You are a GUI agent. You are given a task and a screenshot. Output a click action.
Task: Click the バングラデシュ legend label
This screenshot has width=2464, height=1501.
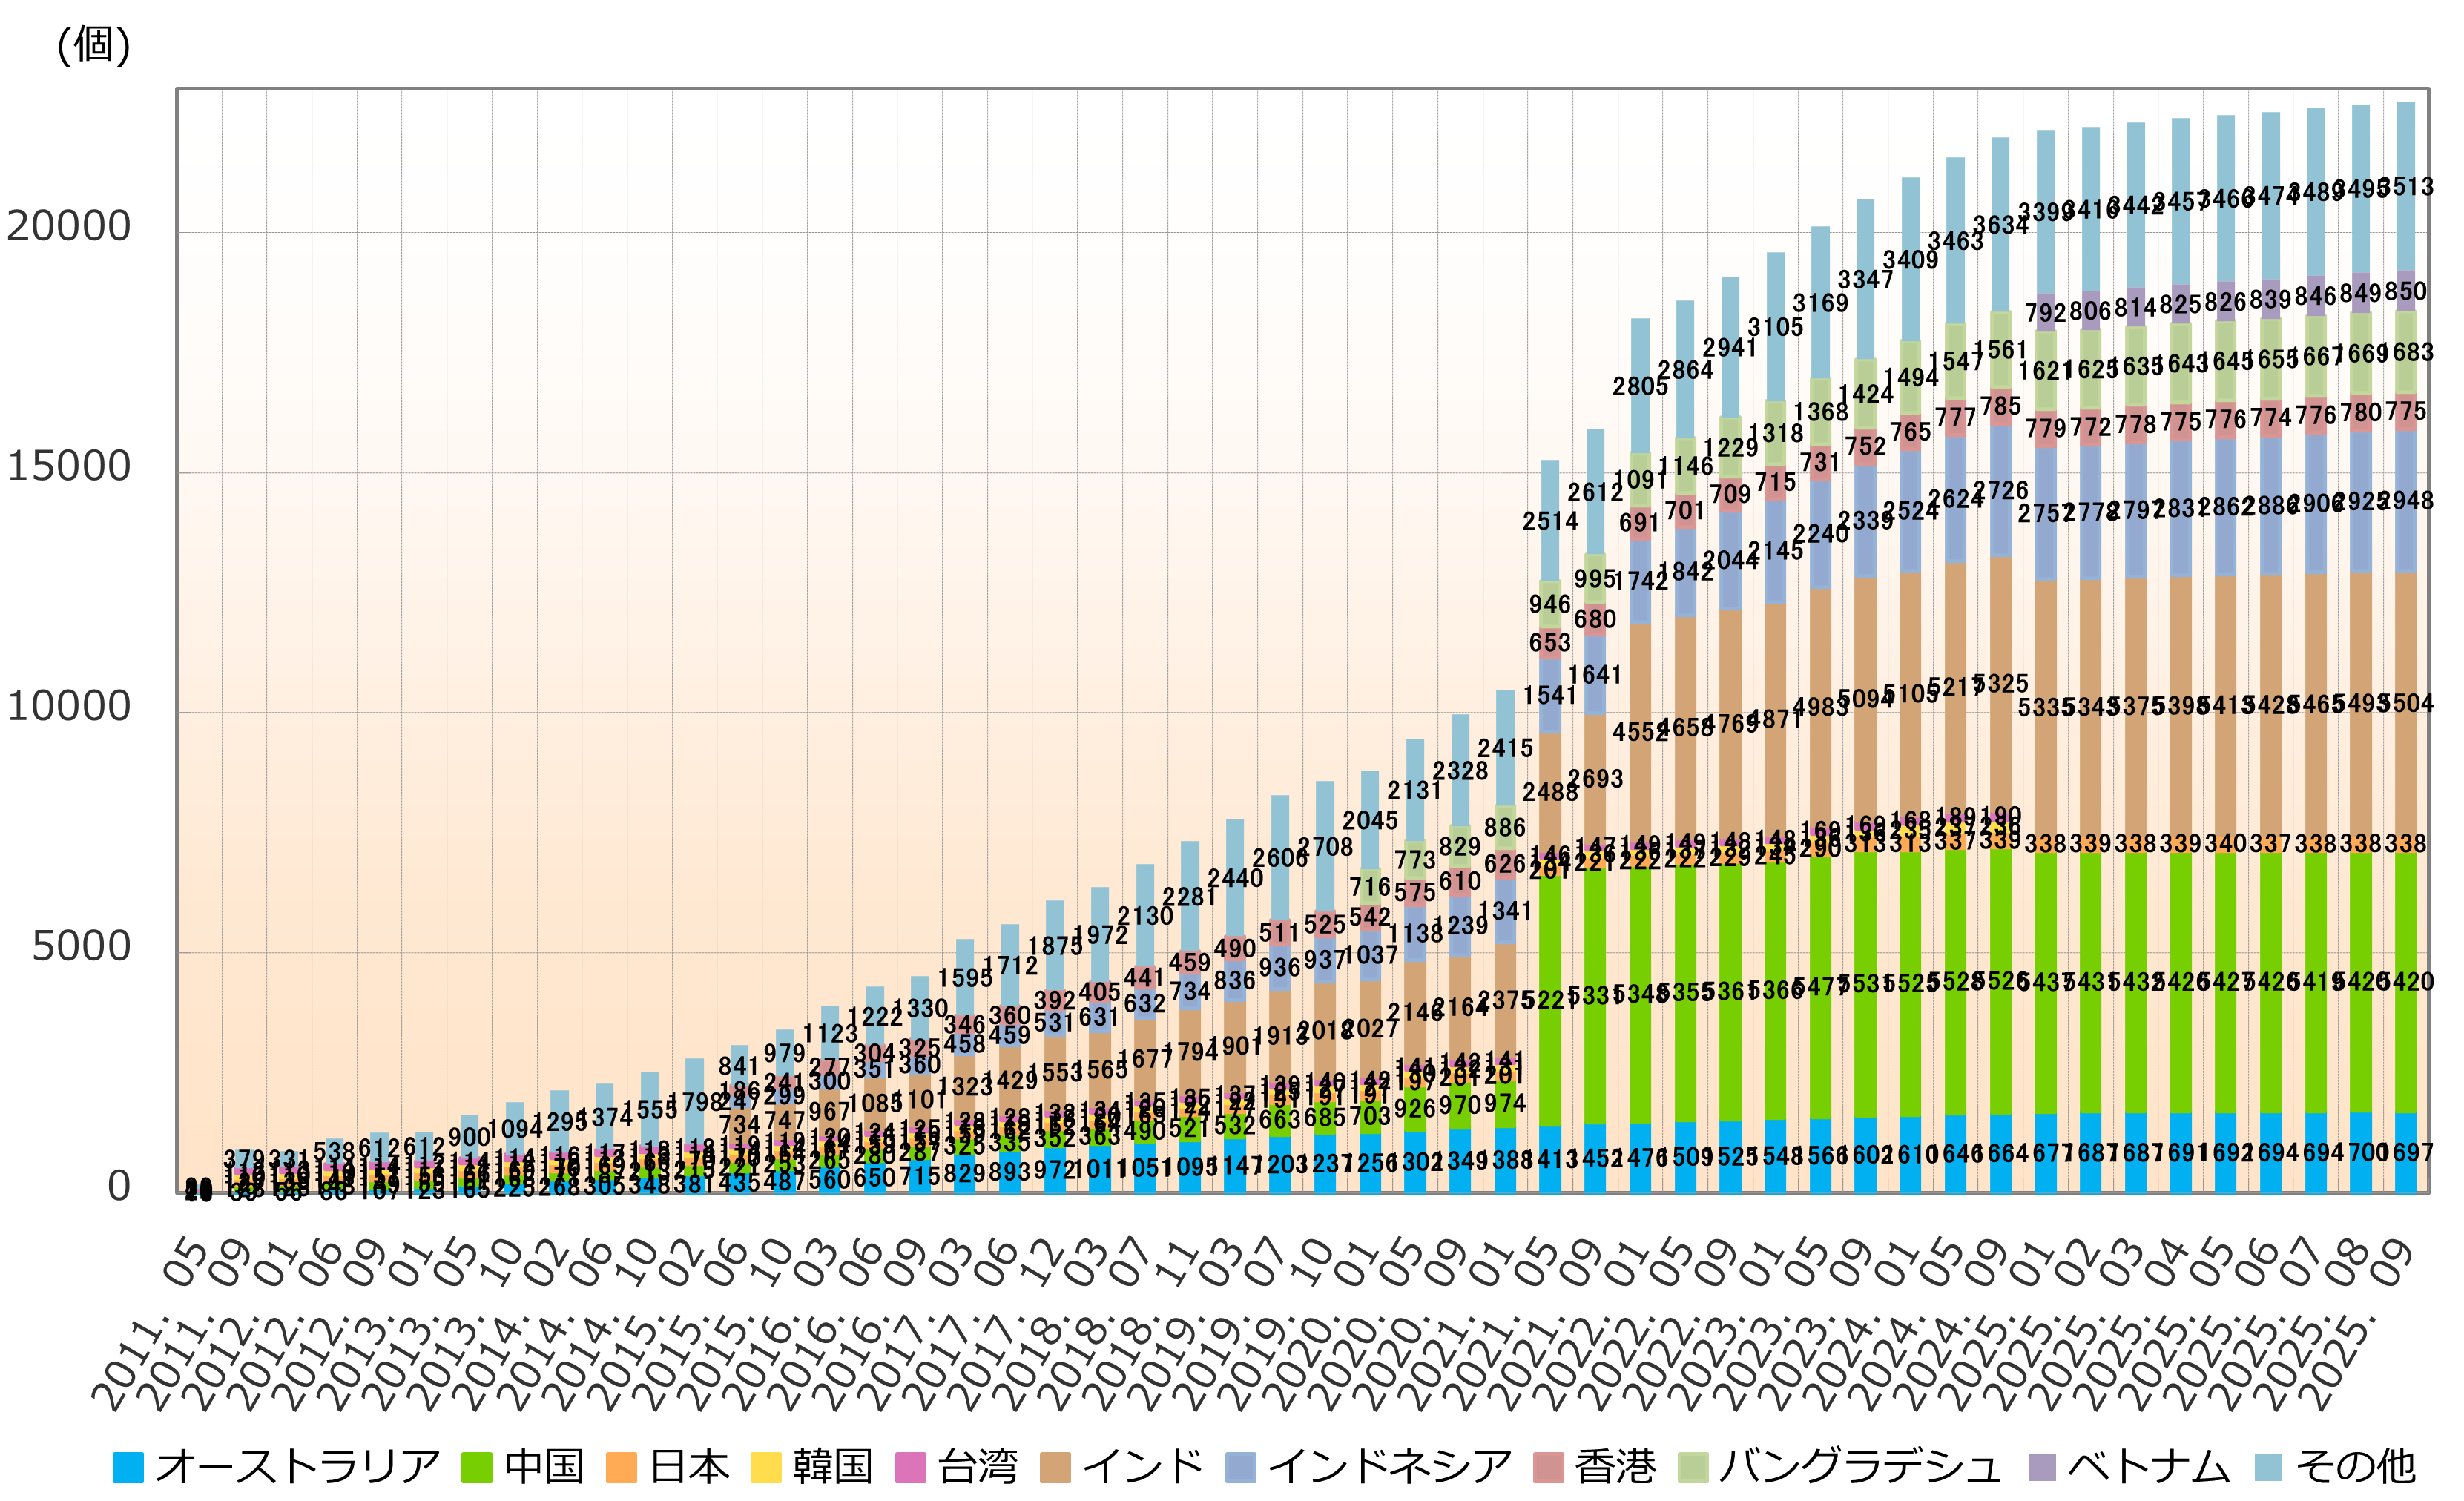[x=1860, y=1467]
